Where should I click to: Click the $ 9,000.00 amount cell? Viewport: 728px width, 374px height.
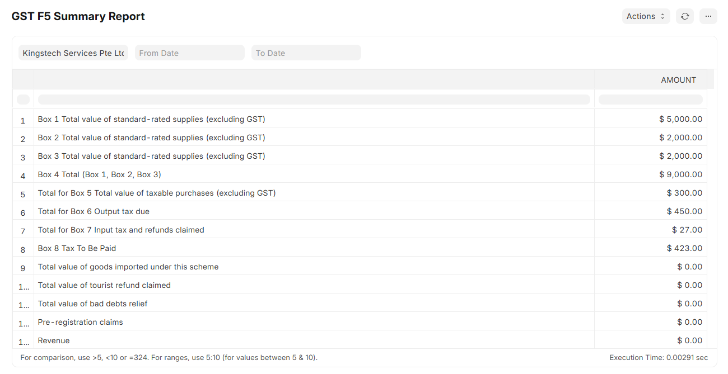(x=680, y=174)
